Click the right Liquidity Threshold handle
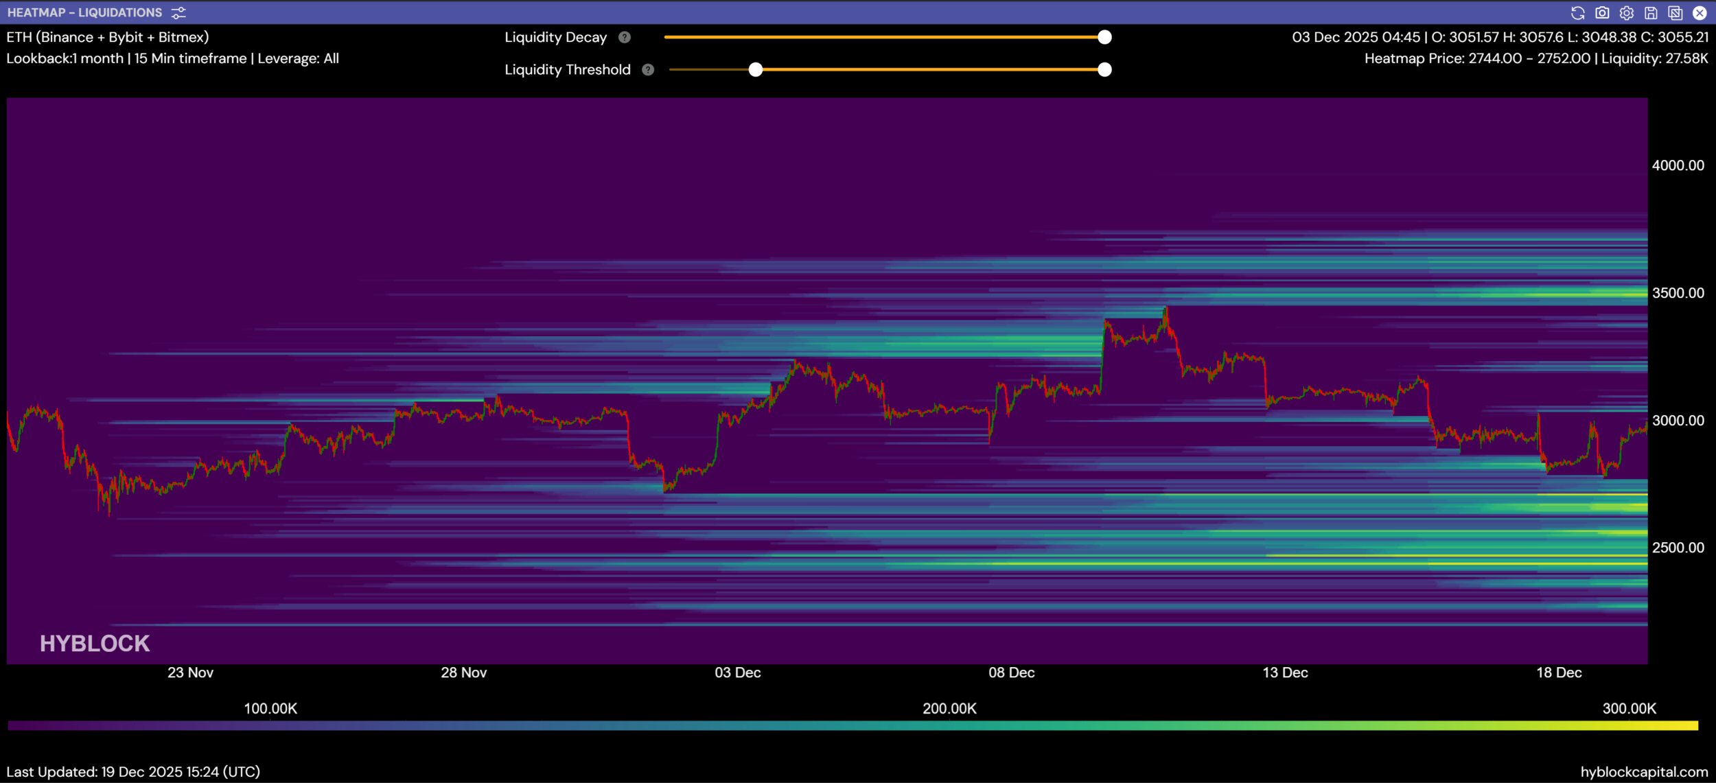The width and height of the screenshot is (1716, 783). pos(1104,70)
